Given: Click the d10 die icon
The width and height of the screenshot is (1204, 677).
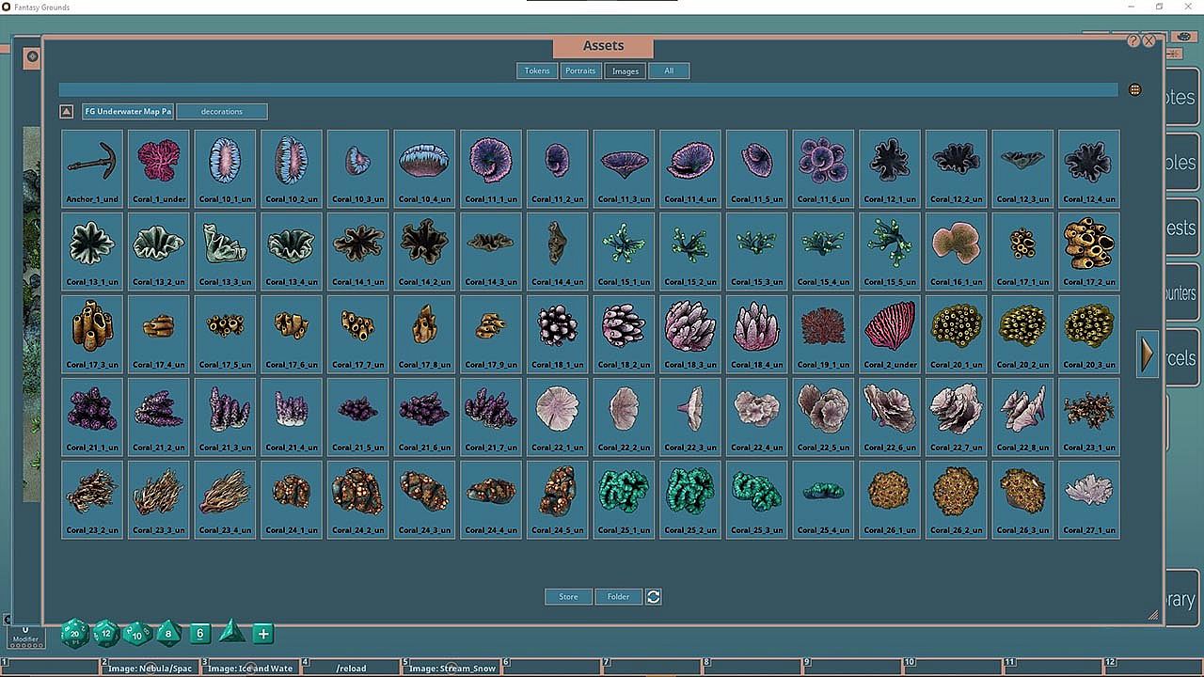Looking at the screenshot, I should click(x=137, y=634).
